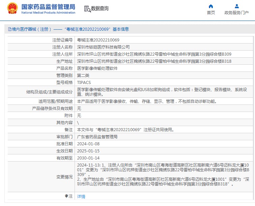Image resolution: width=255 pixels, height=206 pixels.
Task: Select production address ending B318
Action: 154,61
